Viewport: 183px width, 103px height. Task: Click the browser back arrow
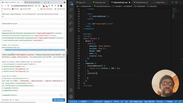tap(2, 6)
